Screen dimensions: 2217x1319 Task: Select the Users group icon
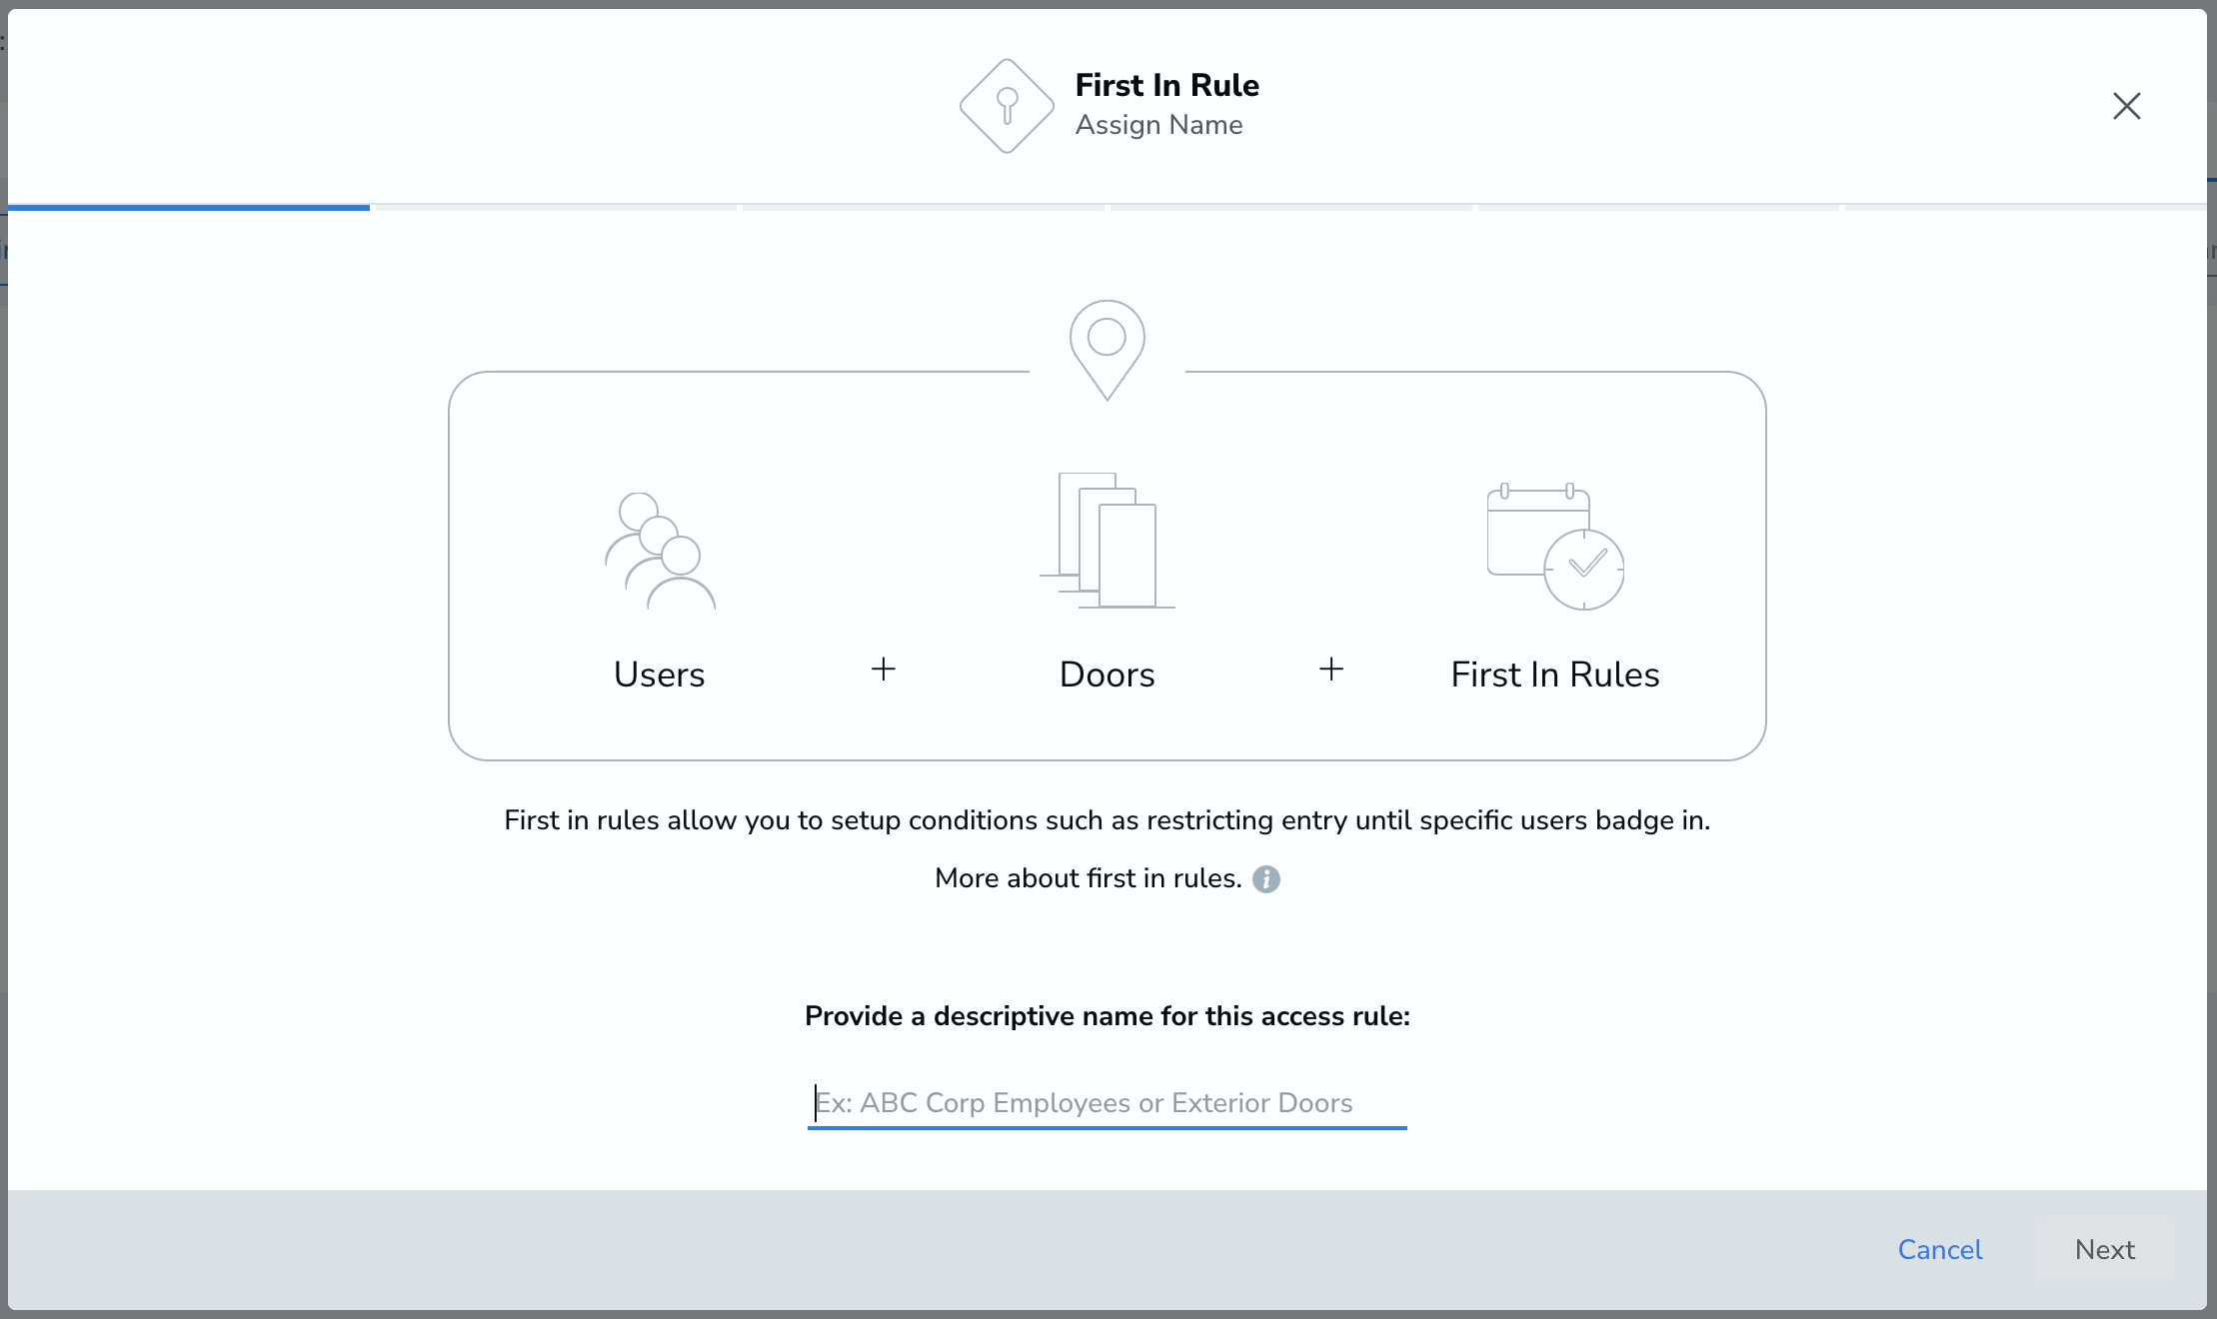tap(660, 551)
